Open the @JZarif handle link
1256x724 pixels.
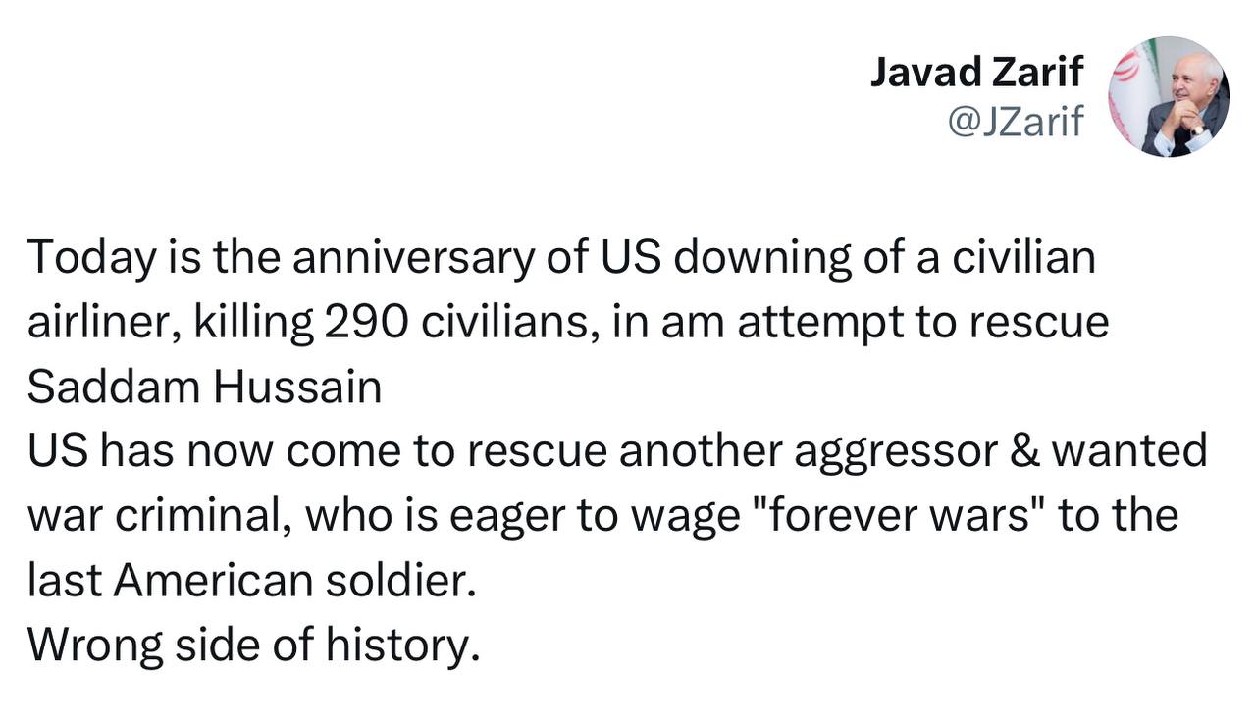click(x=1015, y=122)
